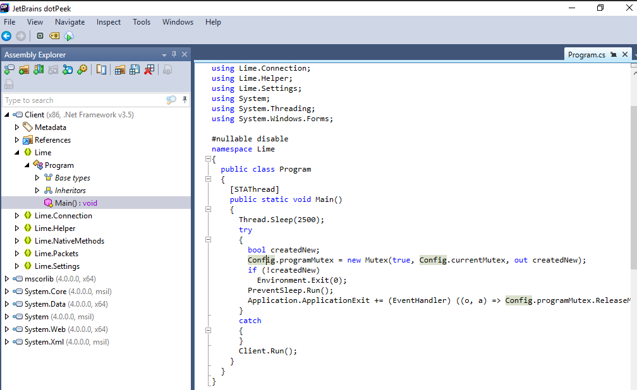
Task: Click the bookshelf icon with green plus
Action: [39, 69]
